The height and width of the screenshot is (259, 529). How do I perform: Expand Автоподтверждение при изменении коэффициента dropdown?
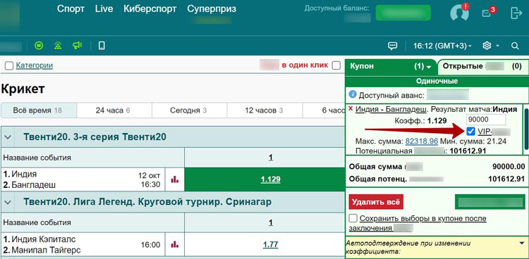[x=522, y=243]
